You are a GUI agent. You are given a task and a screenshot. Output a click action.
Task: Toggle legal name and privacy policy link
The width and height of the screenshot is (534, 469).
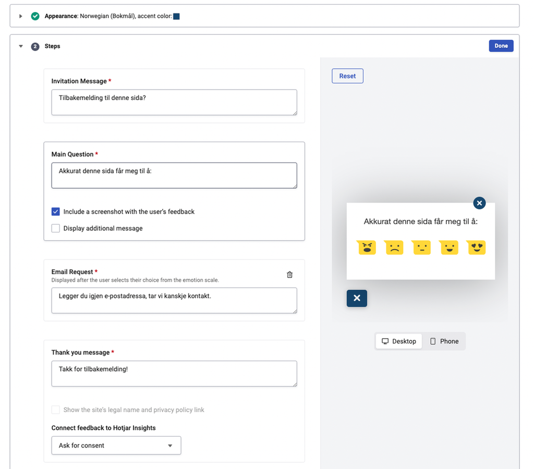pyautogui.click(x=55, y=410)
